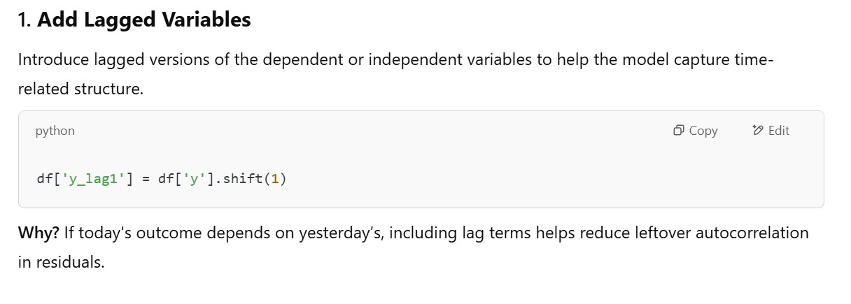Click the word yesterday's in the explanation
Image resolution: width=851 pixels, height=304 pixels.
click(337, 233)
